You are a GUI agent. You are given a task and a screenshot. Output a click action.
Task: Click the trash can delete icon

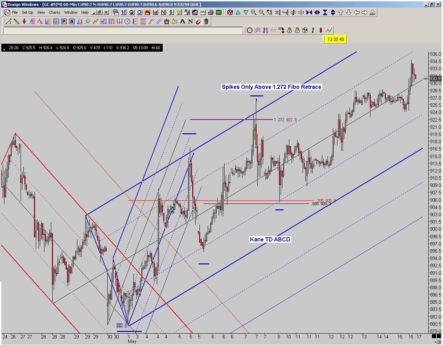tap(206, 21)
